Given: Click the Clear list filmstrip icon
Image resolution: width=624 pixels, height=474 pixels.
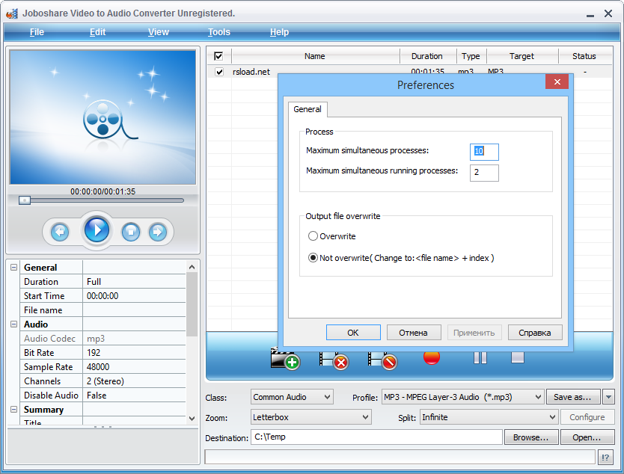Looking at the screenshot, I should (382, 359).
